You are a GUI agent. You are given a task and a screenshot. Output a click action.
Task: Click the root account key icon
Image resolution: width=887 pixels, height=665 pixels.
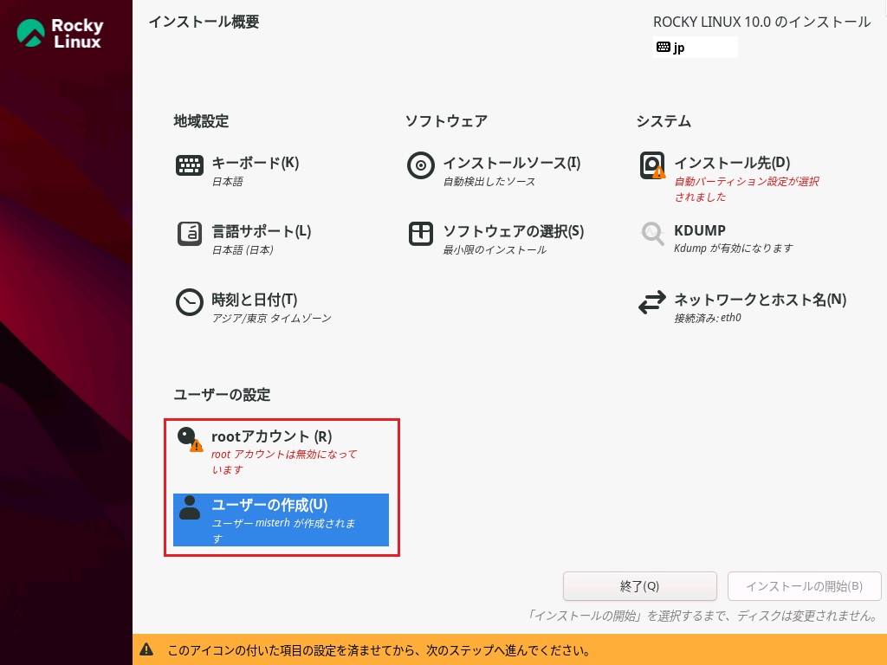coord(189,439)
